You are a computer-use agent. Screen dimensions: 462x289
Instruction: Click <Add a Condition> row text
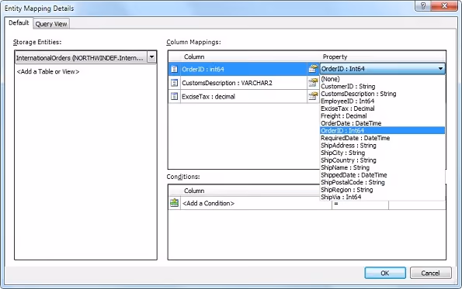(x=209, y=203)
